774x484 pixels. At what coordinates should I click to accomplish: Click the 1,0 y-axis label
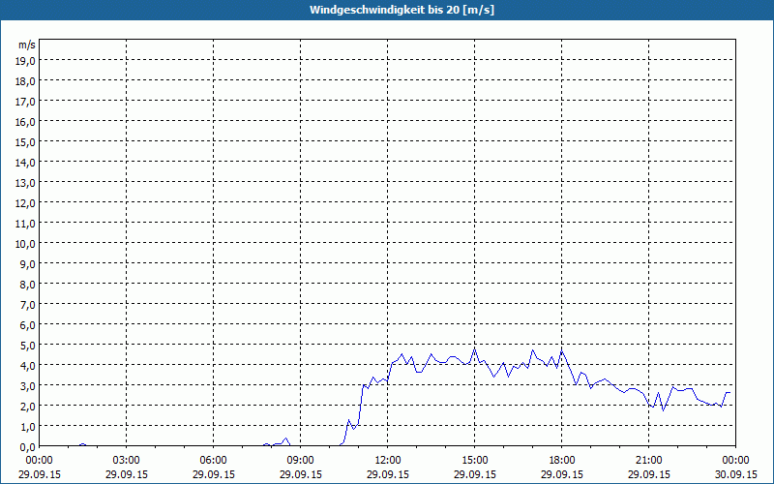coord(28,426)
